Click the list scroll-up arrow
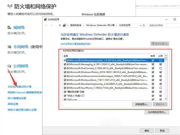Screen dimensions: 180x135 (166, 56)
